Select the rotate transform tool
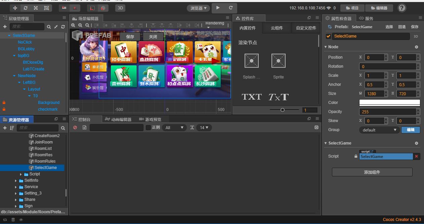424x224 pixels. click(26, 8)
